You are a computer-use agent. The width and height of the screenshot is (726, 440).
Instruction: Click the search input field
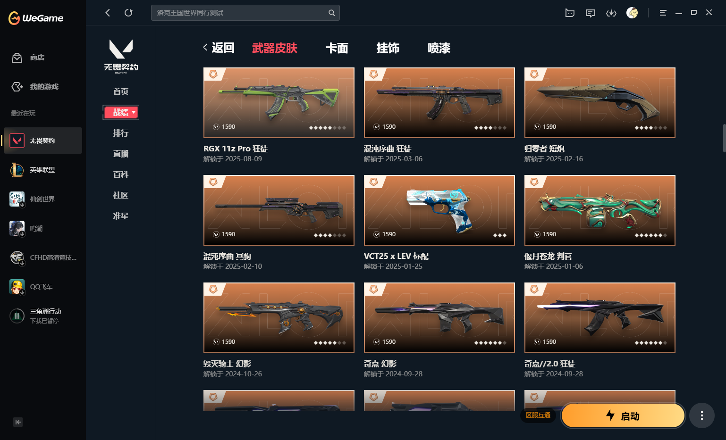click(x=241, y=13)
